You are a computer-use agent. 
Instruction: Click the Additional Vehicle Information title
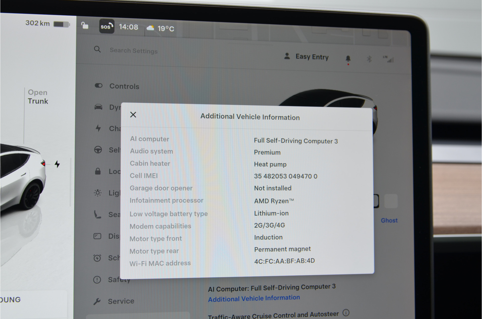coord(250,117)
